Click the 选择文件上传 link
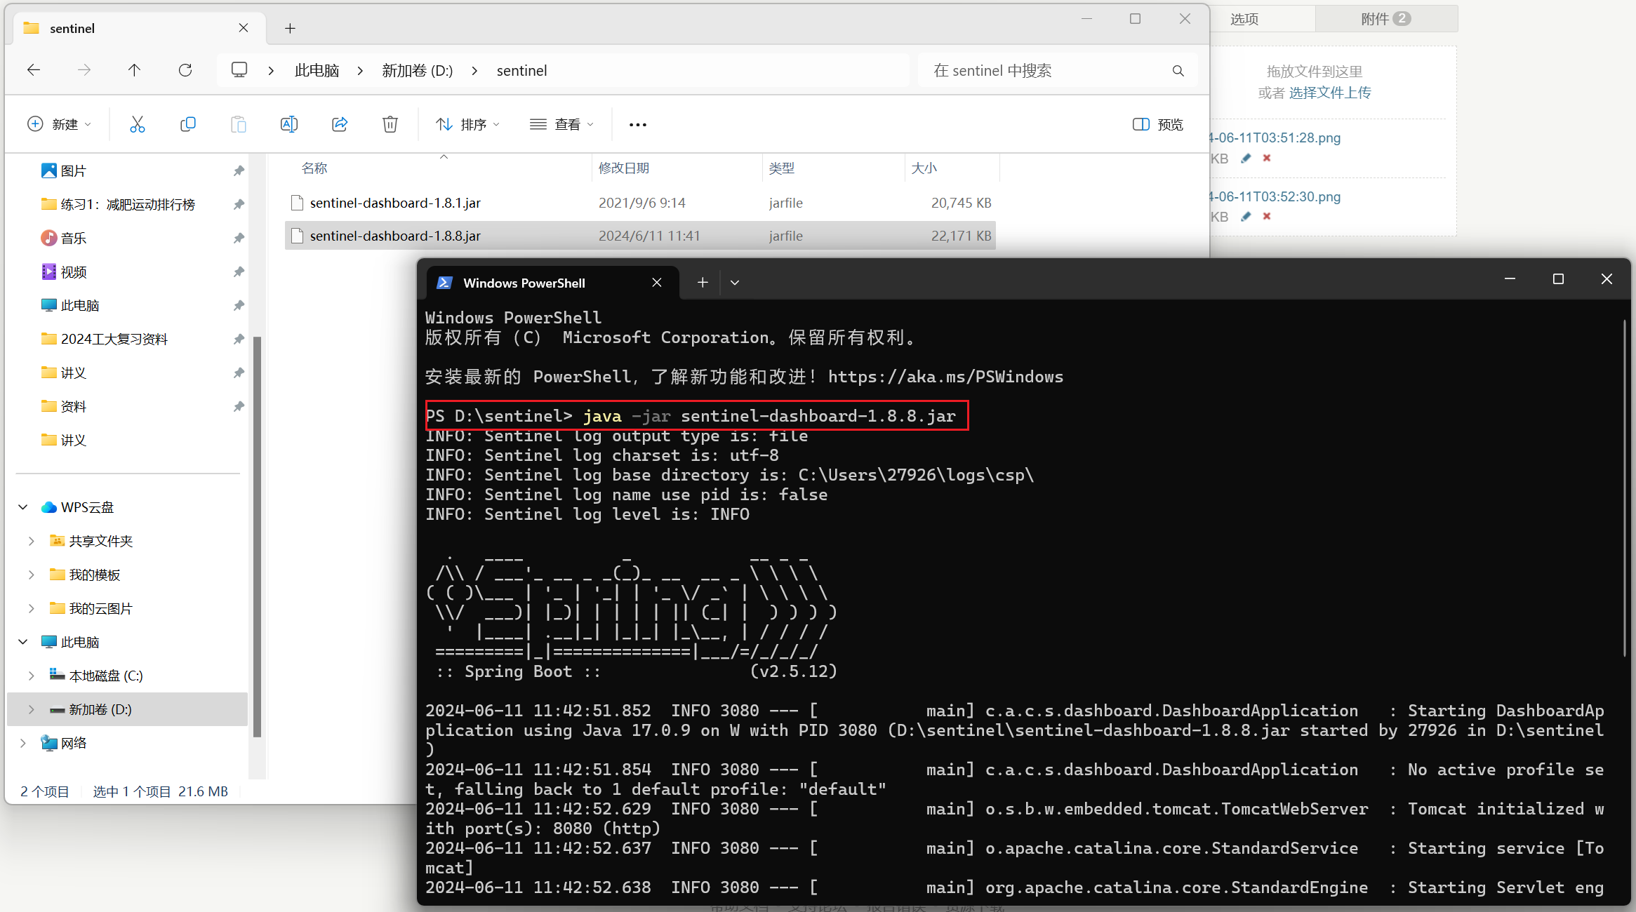This screenshot has width=1636, height=912. [1329, 93]
